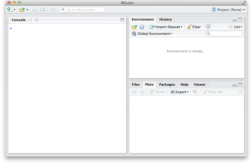This screenshot has height=164, width=252.
Task: Open the Export dropdown in Plots
Action: click(x=179, y=92)
